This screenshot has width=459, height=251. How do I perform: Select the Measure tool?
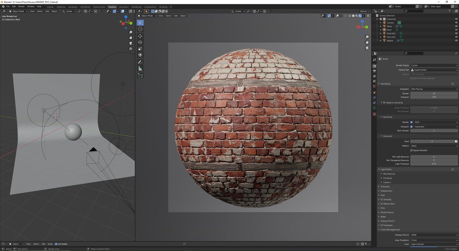pyautogui.click(x=140, y=68)
